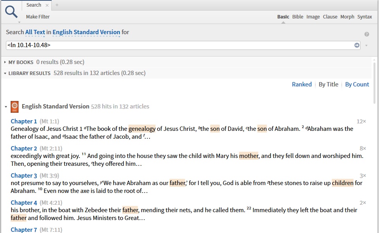The height and width of the screenshot is (233, 379).
Task: Collapse the LIBRARY RESULTS section
Action: [5, 73]
